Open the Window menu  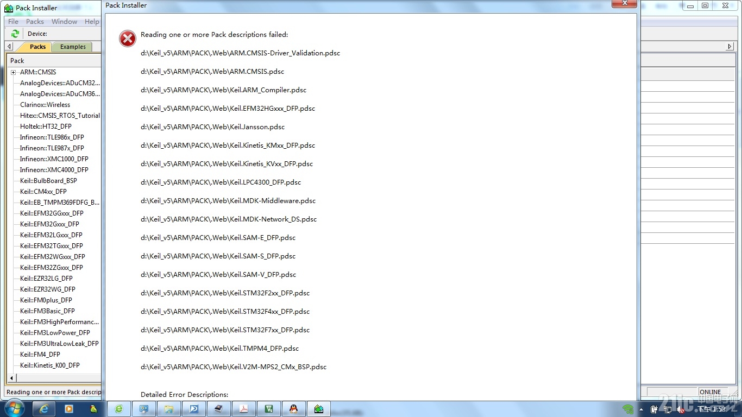[64, 22]
